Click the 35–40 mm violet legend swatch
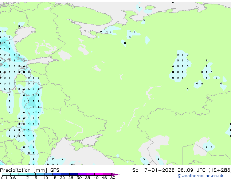This screenshot has width=231, height=179. [90, 174]
